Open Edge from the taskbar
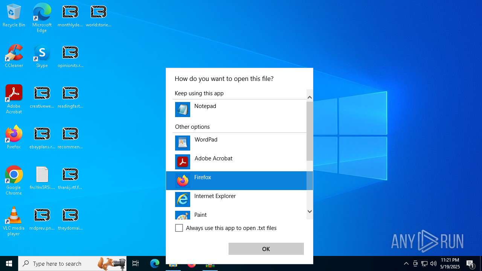 point(155,263)
